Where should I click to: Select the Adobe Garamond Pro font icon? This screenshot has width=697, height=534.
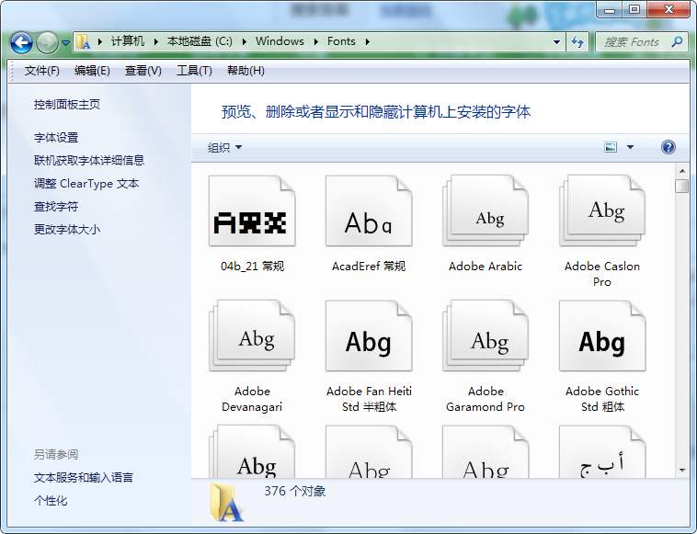point(486,335)
